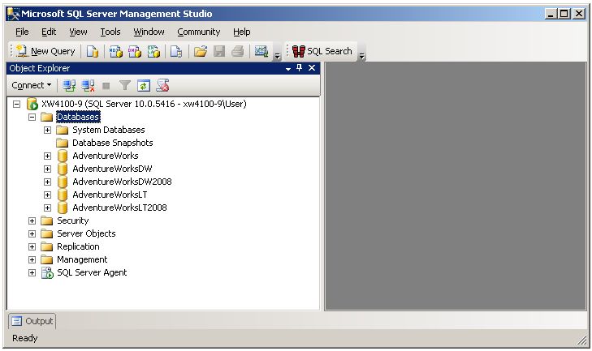This screenshot has height=351, width=592.
Task: Expand the Management folder node
Action: click(32, 259)
